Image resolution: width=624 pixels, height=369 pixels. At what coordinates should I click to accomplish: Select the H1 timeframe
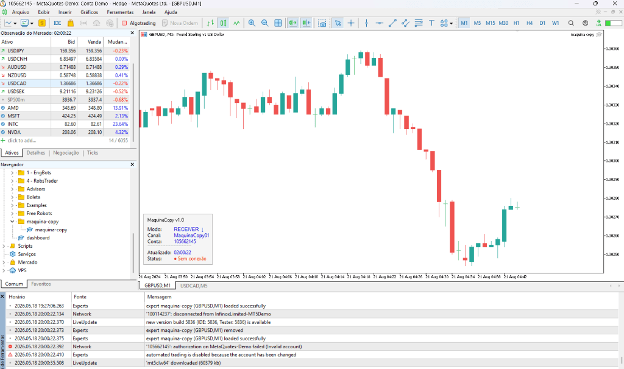pos(516,23)
